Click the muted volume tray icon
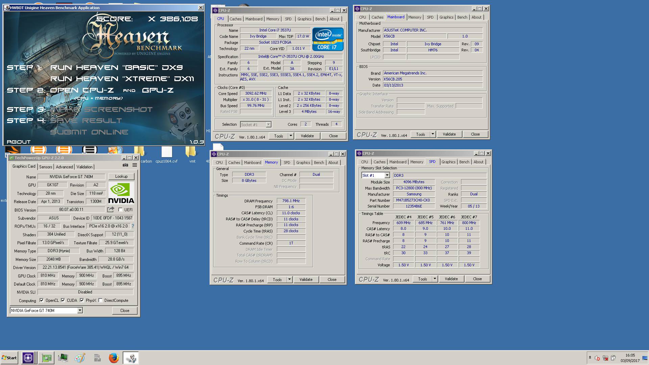This screenshot has width=649, height=365. pyautogui.click(x=598, y=358)
